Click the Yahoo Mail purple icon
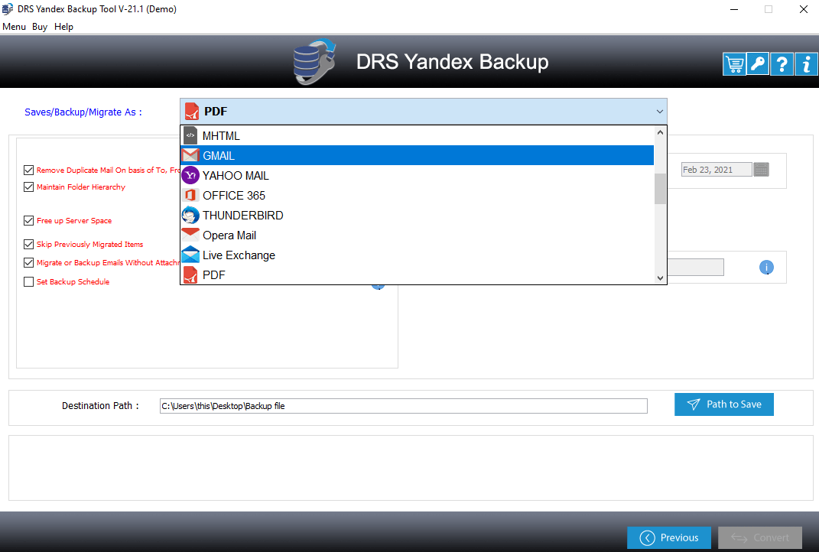819x552 pixels. (190, 176)
